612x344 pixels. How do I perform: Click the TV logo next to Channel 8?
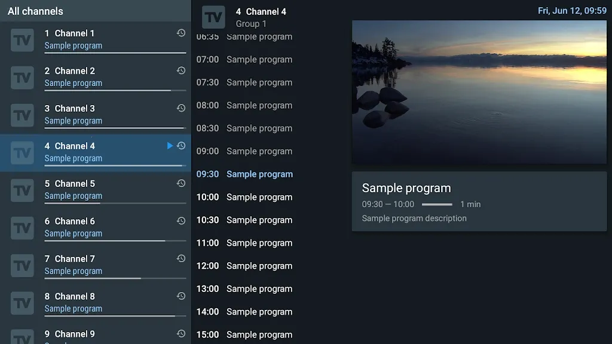click(x=23, y=303)
